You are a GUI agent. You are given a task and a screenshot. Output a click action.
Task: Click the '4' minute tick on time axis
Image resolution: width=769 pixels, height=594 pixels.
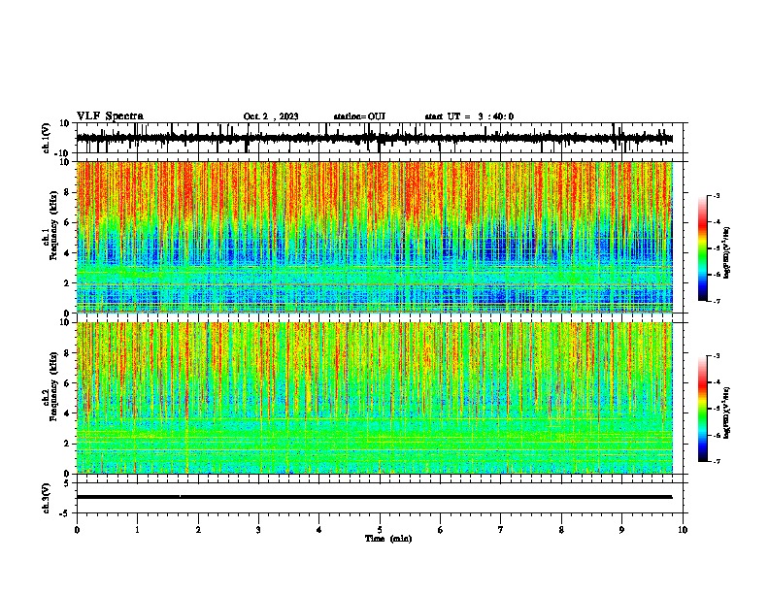click(x=319, y=530)
